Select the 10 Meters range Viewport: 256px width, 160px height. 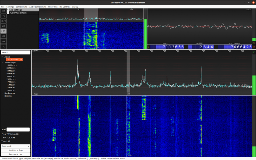point(11,90)
